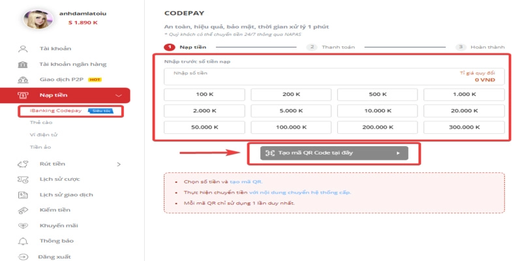Select iBanking Codepay option
The width and height of the screenshot is (522, 261).
(55, 110)
